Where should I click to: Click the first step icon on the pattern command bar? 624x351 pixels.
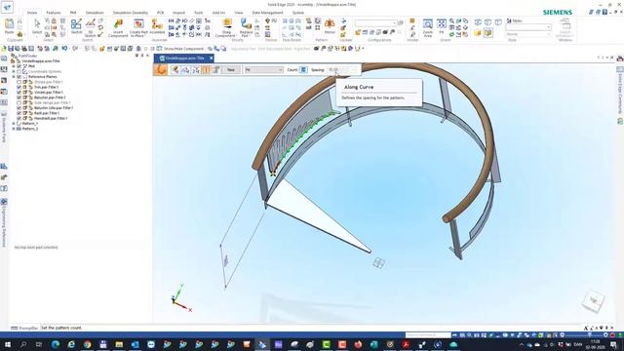(175, 70)
